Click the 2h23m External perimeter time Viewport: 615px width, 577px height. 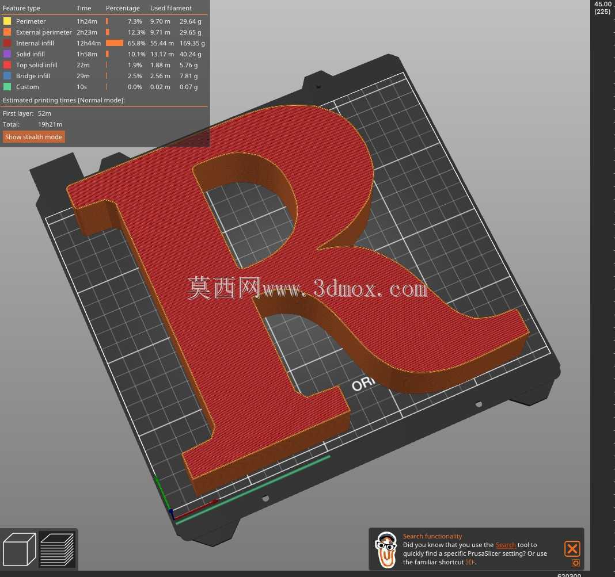pos(87,32)
